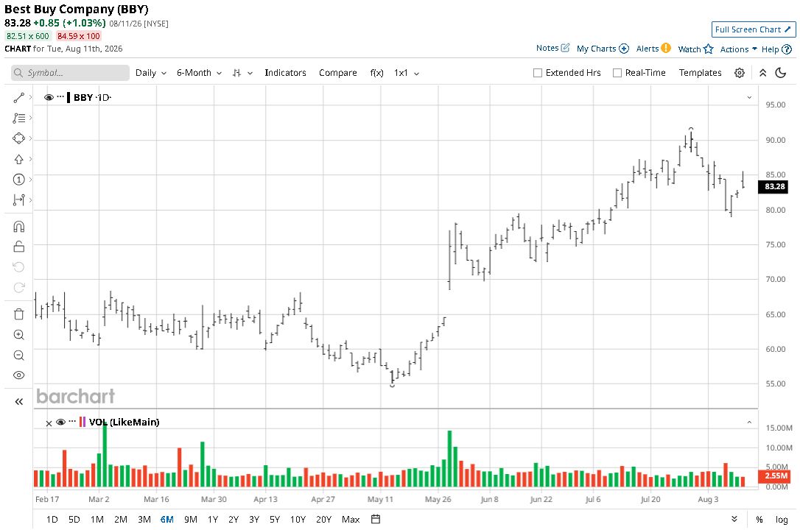Click the redo arrow in sidebar

pos(19,287)
